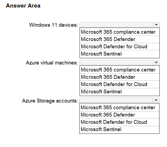Viewport: 167px width, 147px height.
Task: Select Microsoft 365 compliance center for Azure Storage accounts
Action: pyautogui.click(x=119, y=108)
